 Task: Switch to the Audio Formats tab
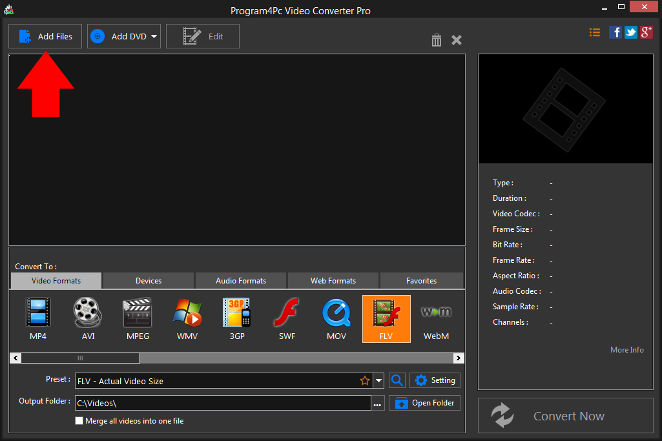tap(240, 280)
